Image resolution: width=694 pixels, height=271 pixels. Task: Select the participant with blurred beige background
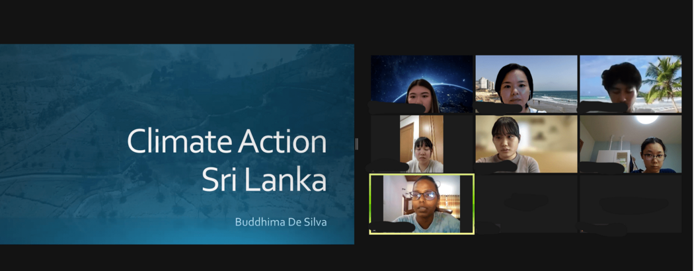(526, 144)
